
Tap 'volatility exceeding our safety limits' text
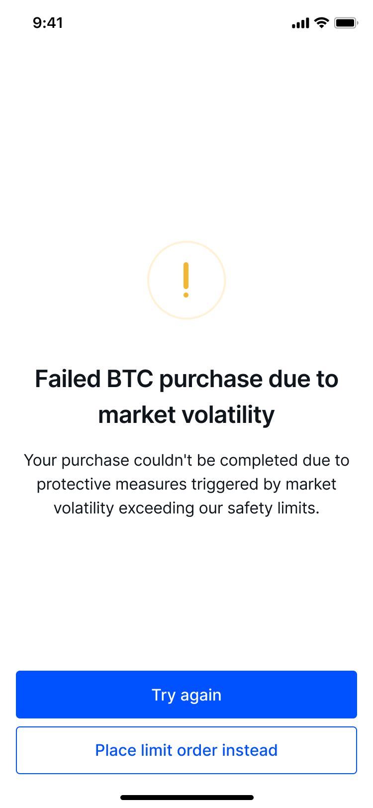pos(186,508)
